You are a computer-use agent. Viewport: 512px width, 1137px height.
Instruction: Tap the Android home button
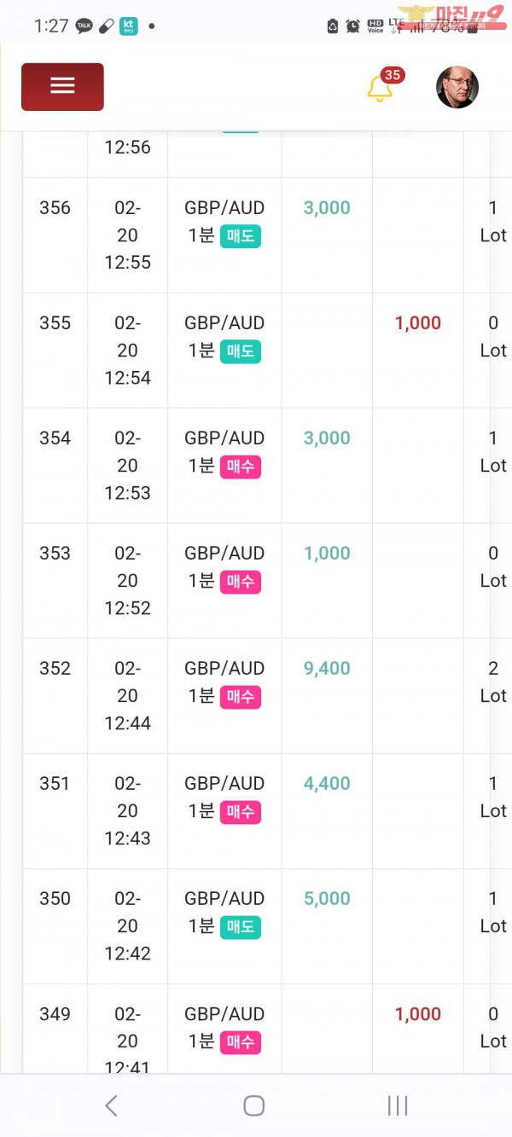point(254,1105)
